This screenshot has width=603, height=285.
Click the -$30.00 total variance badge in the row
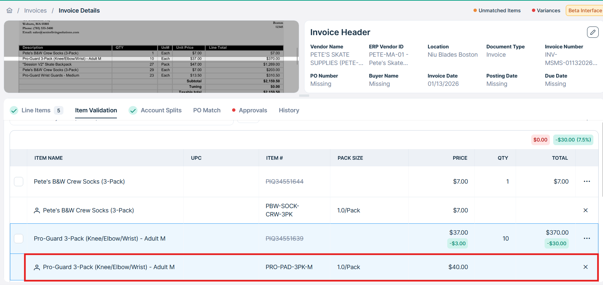click(557, 244)
